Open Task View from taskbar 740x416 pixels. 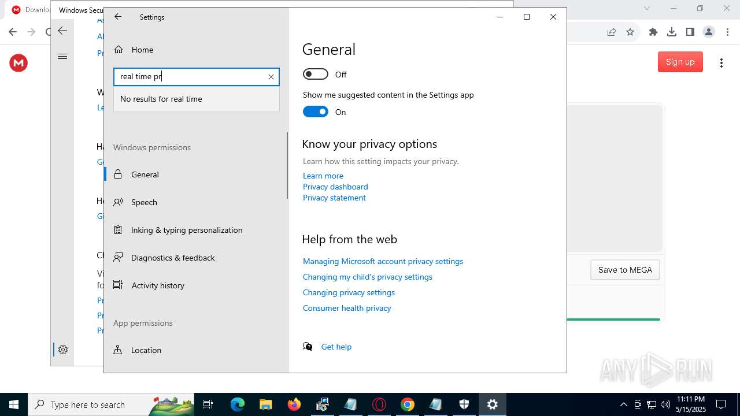208,404
